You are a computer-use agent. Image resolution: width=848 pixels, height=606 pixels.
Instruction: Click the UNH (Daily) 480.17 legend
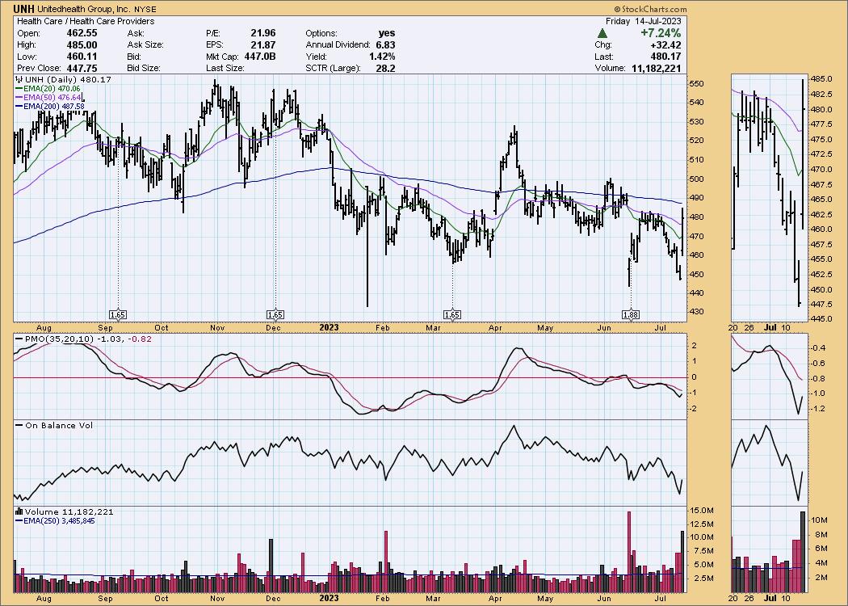click(63, 79)
